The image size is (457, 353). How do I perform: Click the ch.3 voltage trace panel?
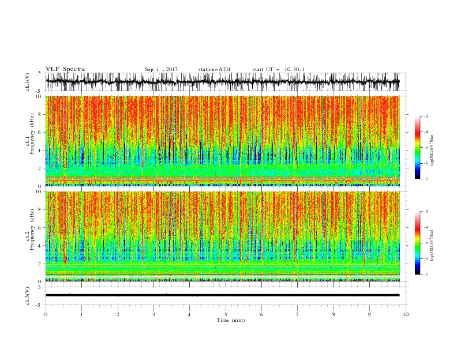tap(226, 296)
